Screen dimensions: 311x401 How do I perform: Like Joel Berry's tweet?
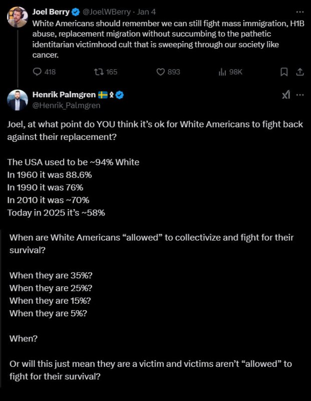click(168, 72)
